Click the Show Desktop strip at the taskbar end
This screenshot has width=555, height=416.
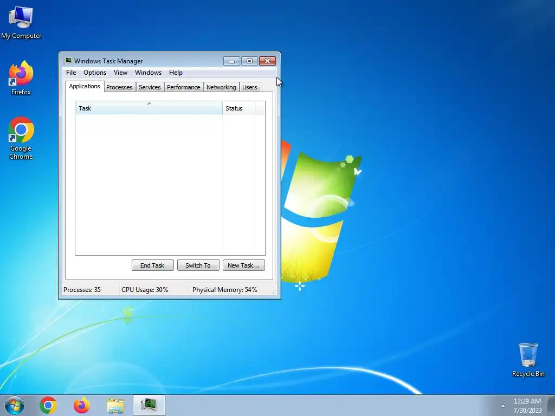click(551, 405)
